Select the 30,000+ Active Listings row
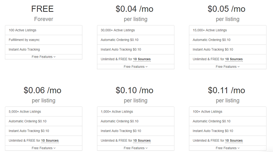Image resolution: width=273 pixels, height=152 pixels. point(136,30)
